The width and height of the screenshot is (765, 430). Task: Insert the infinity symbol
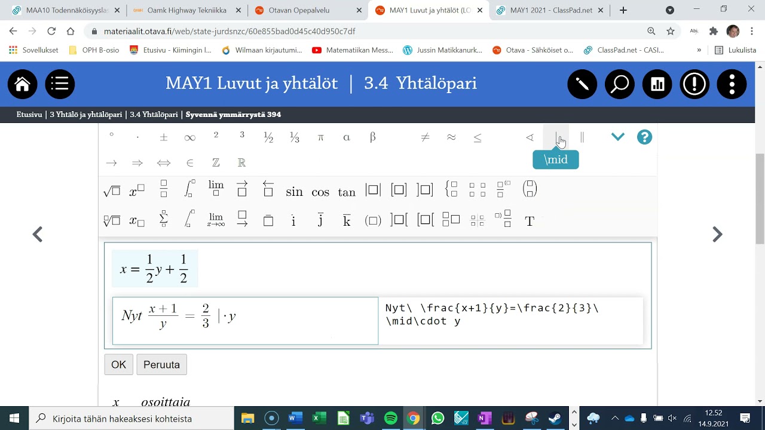coord(190,137)
